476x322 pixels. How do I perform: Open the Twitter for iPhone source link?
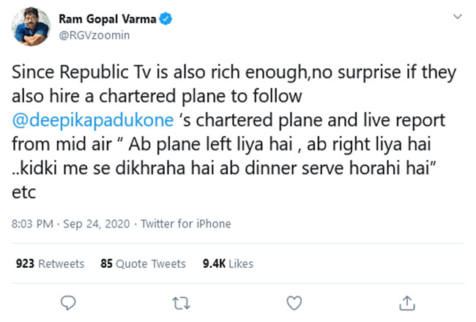(185, 224)
